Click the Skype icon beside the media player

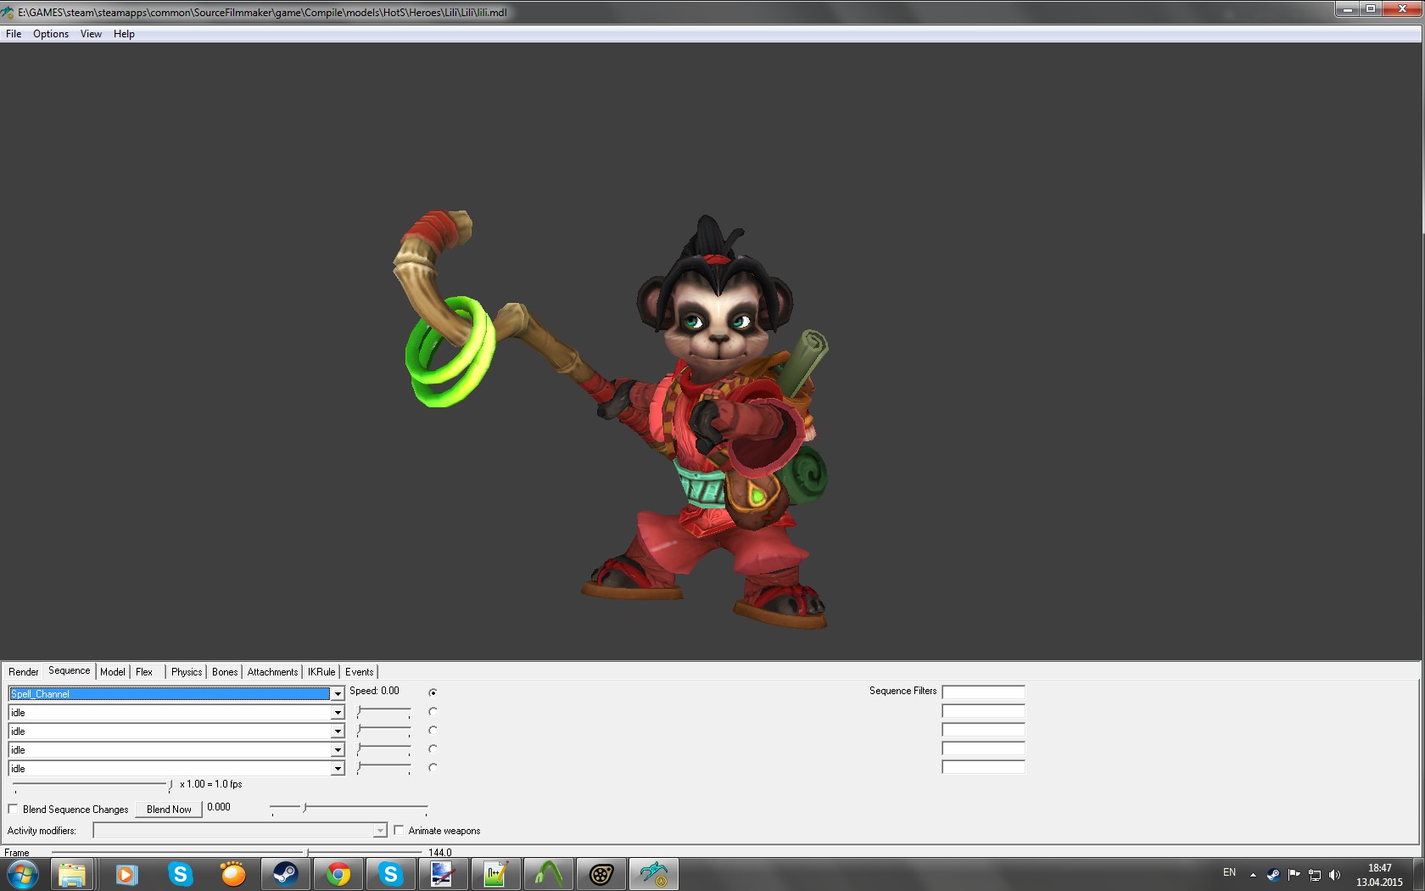180,874
